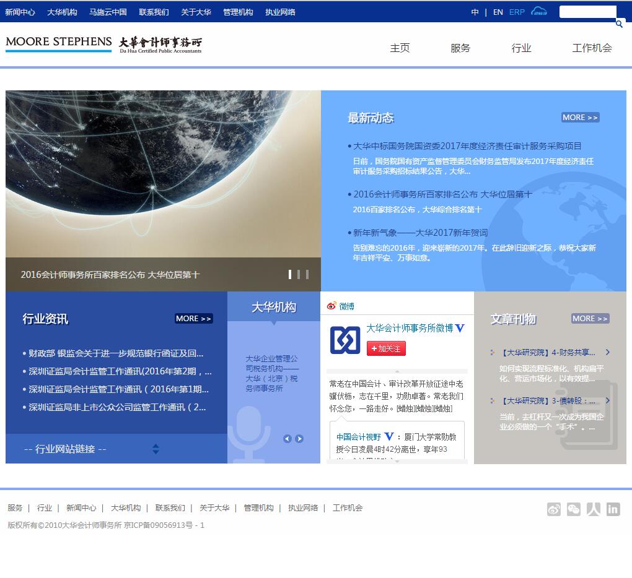The image size is (632, 578).
Task: Open news 2016会计师事务所百家排名公布 in 最新动态
Action: click(x=442, y=194)
